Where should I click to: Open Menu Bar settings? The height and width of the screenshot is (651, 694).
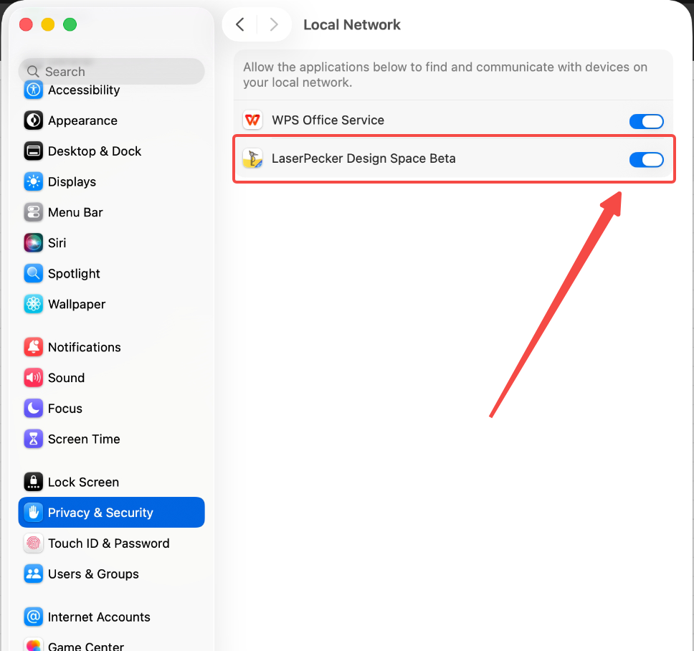pos(111,212)
